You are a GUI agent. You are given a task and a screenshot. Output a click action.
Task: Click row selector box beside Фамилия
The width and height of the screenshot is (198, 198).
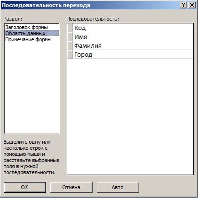[x=70, y=45]
